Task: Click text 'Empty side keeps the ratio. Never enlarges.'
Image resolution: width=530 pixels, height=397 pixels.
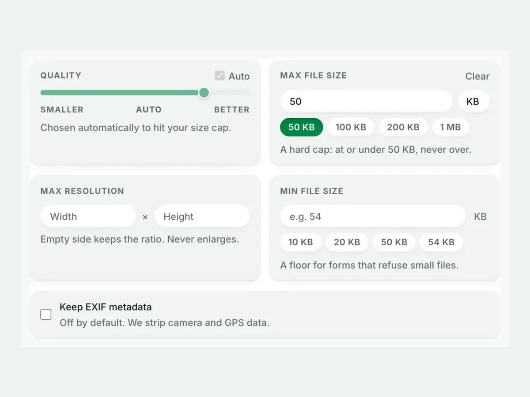Action: tap(140, 240)
